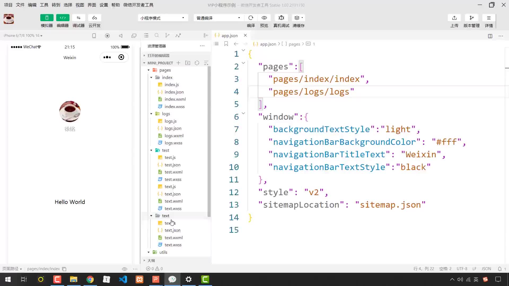The image size is (509, 286).
Task: Click the coffee cup avatar in simulator
Action: pos(70,111)
